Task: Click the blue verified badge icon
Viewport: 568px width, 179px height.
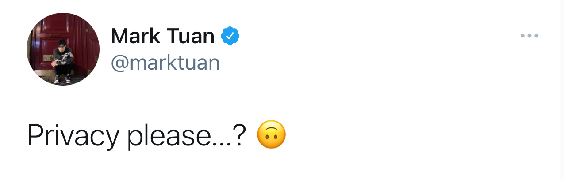Action: tap(230, 36)
